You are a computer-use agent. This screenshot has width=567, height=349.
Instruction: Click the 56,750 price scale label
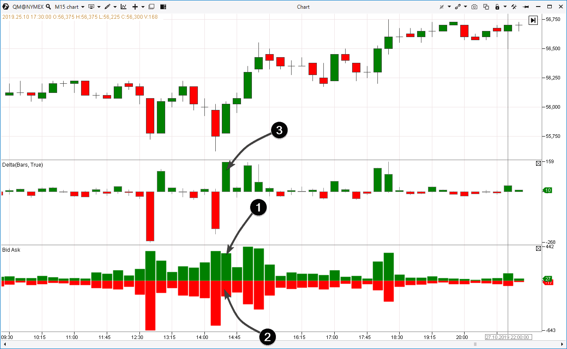553,19
